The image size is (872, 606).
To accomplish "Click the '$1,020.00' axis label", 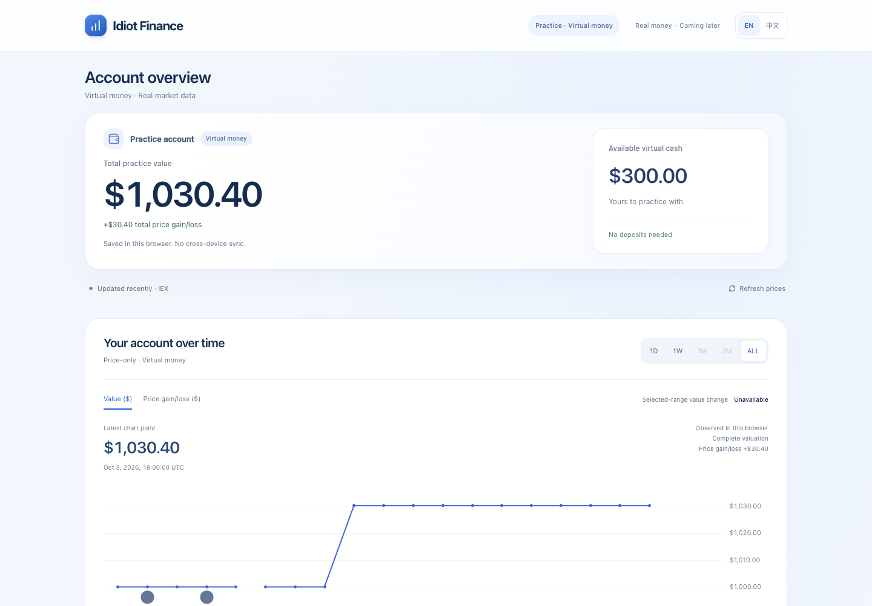I will 745,533.
